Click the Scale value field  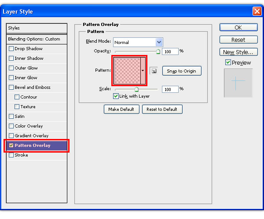170,89
